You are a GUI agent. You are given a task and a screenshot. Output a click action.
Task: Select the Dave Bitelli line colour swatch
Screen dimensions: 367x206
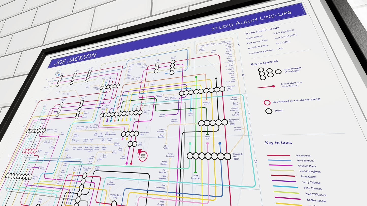283,176
